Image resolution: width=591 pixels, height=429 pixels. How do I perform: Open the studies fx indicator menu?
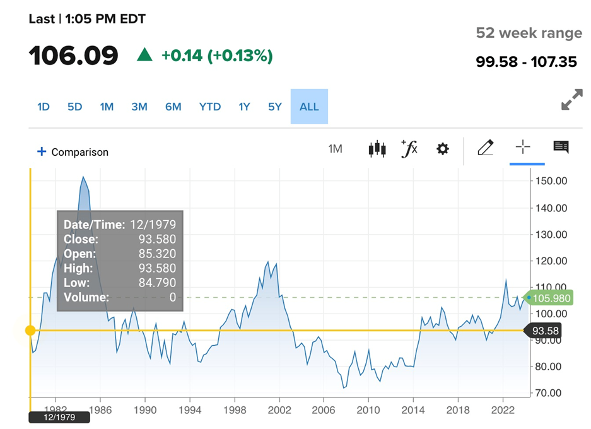pyautogui.click(x=409, y=149)
